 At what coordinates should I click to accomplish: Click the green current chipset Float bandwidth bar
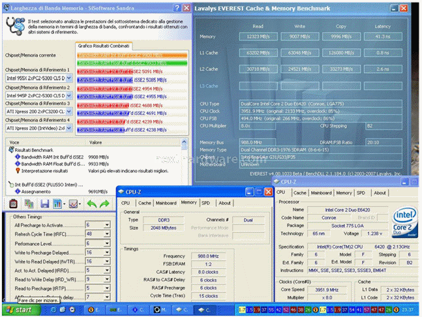[132, 63]
